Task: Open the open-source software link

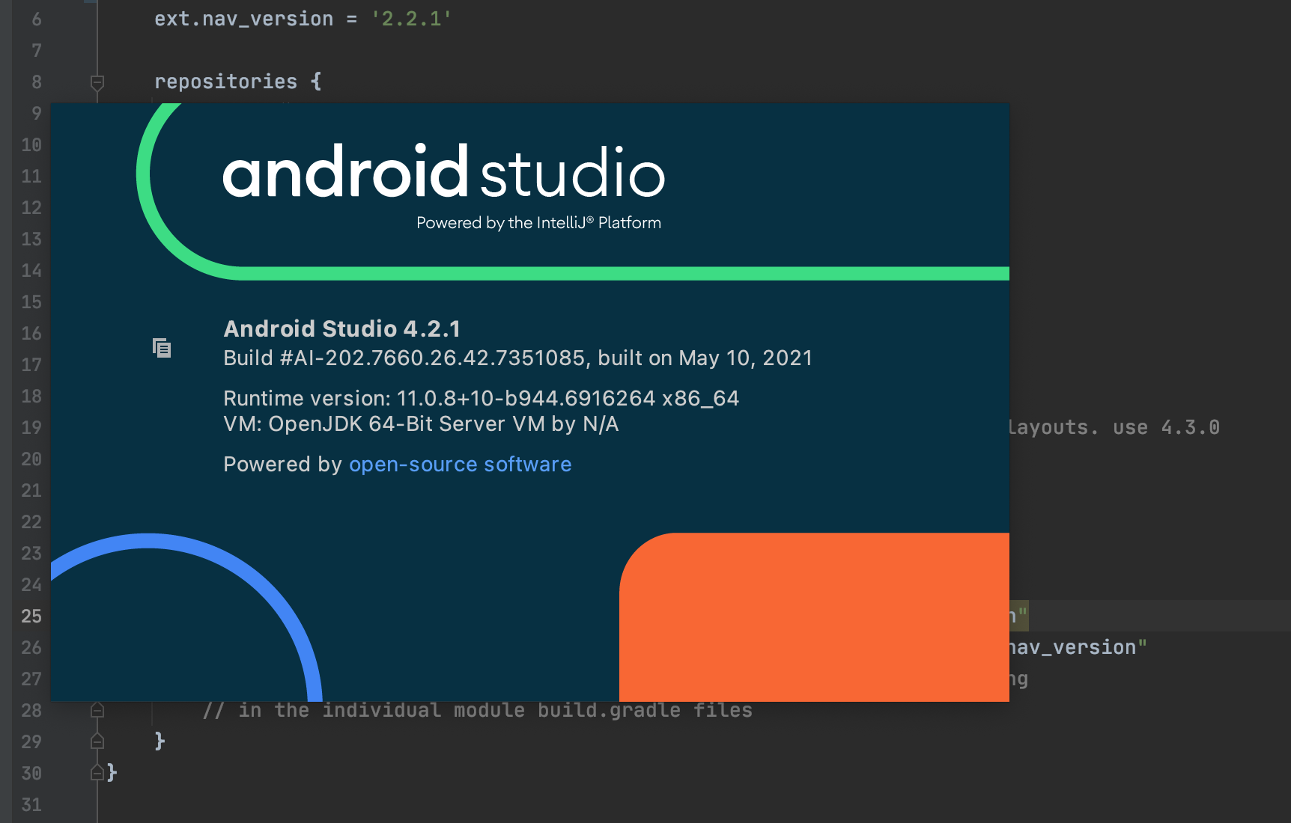Action: click(460, 465)
